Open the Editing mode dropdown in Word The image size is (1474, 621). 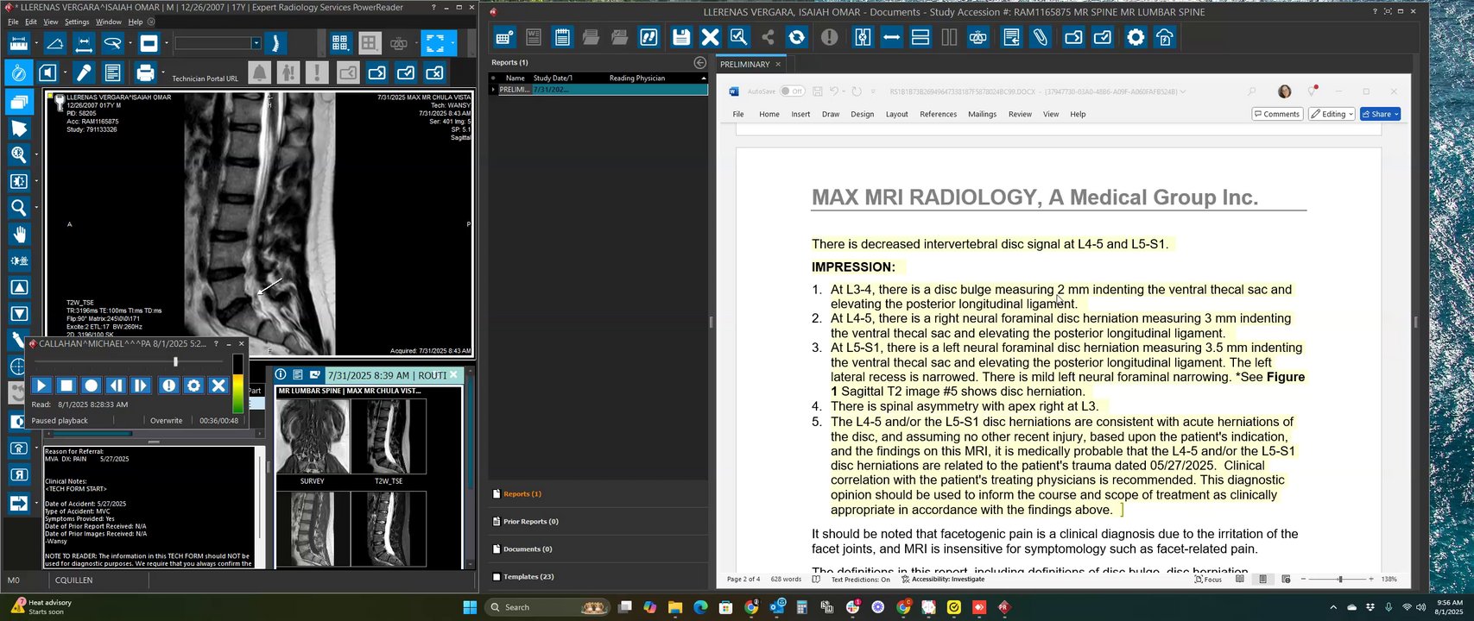pyautogui.click(x=1332, y=114)
